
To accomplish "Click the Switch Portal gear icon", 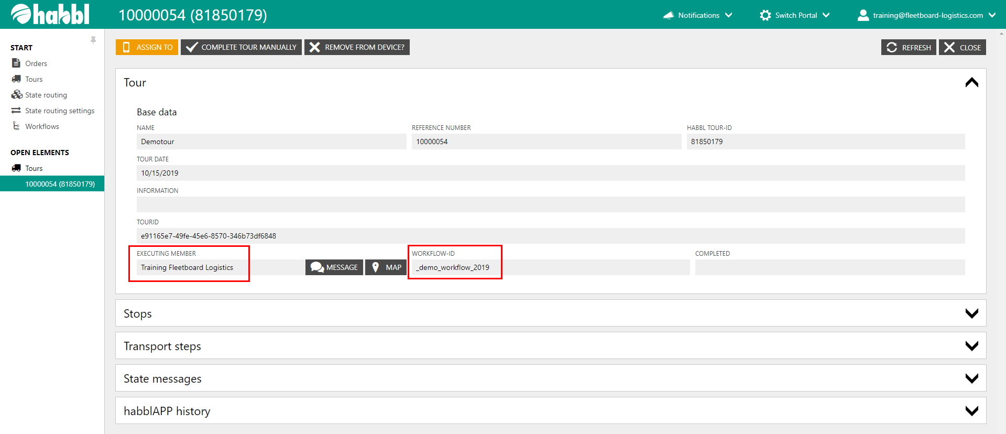I will pos(765,15).
